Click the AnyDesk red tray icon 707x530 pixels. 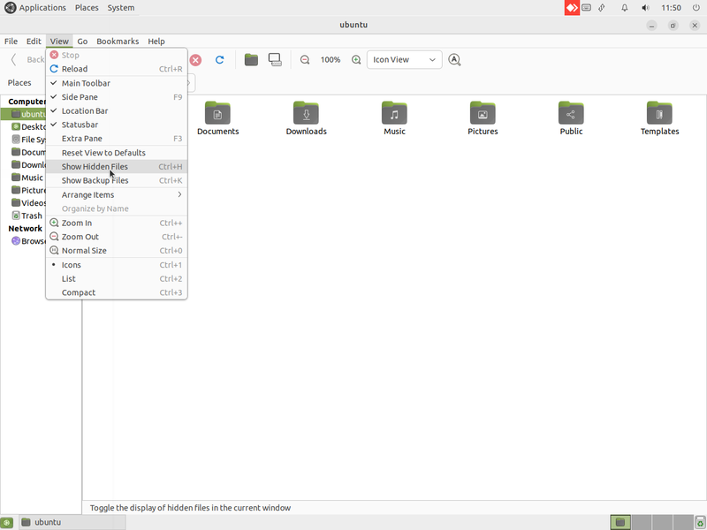click(572, 8)
